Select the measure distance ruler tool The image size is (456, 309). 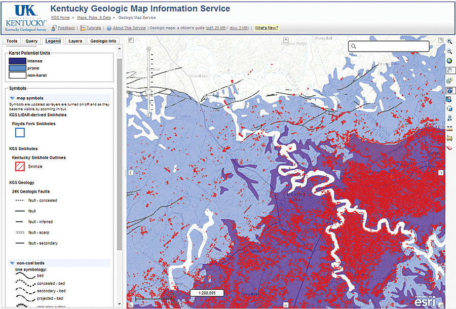(x=450, y=129)
